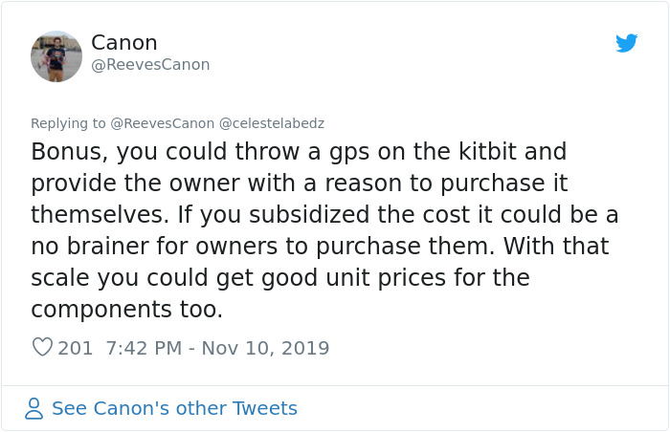Image resolution: width=670 pixels, height=432 pixels.
Task: Click the "Replying to" label text
Action: [x=68, y=123]
